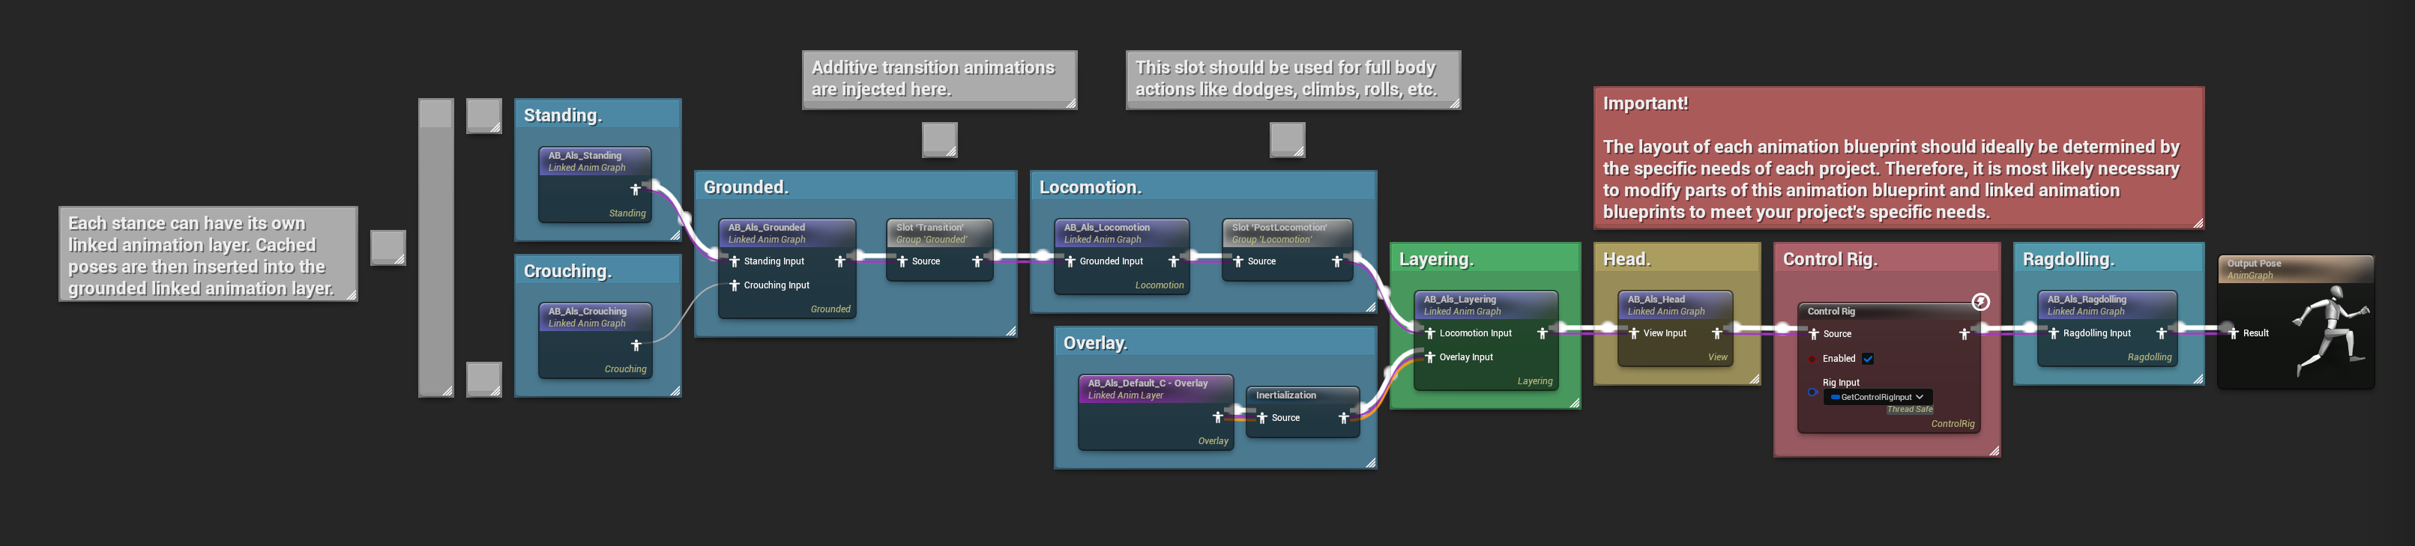Select the AB_Als_Crouching node title
The height and width of the screenshot is (546, 2415).
[587, 311]
